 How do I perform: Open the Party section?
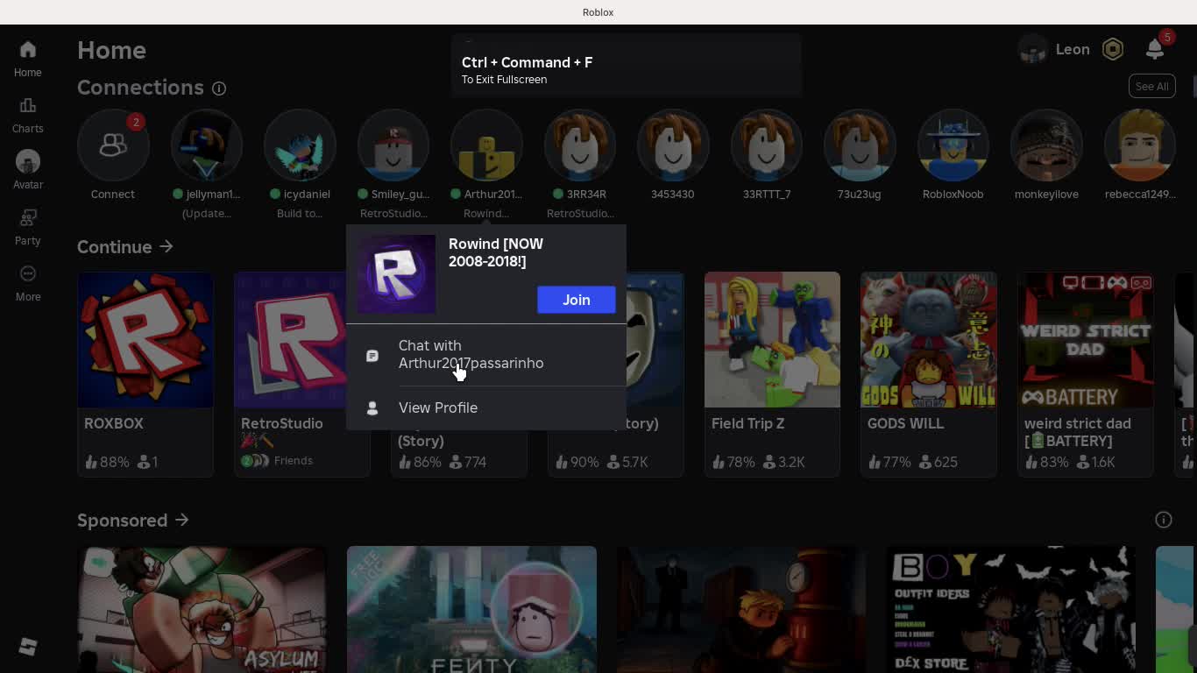[x=27, y=227]
